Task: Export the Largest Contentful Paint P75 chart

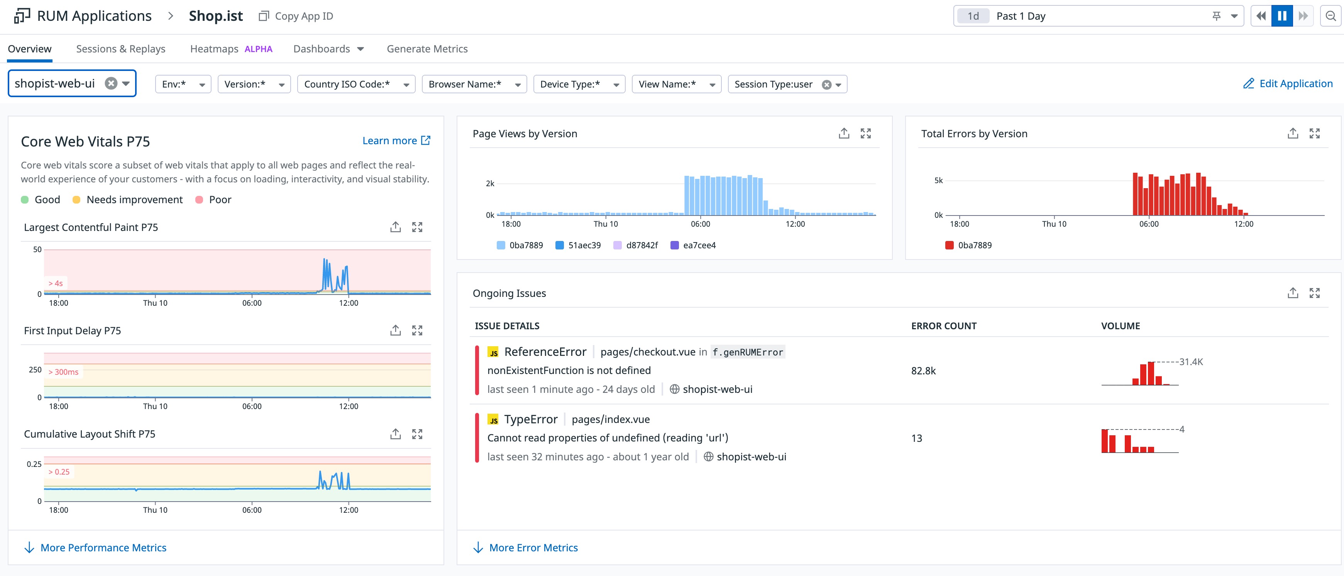Action: tap(395, 226)
